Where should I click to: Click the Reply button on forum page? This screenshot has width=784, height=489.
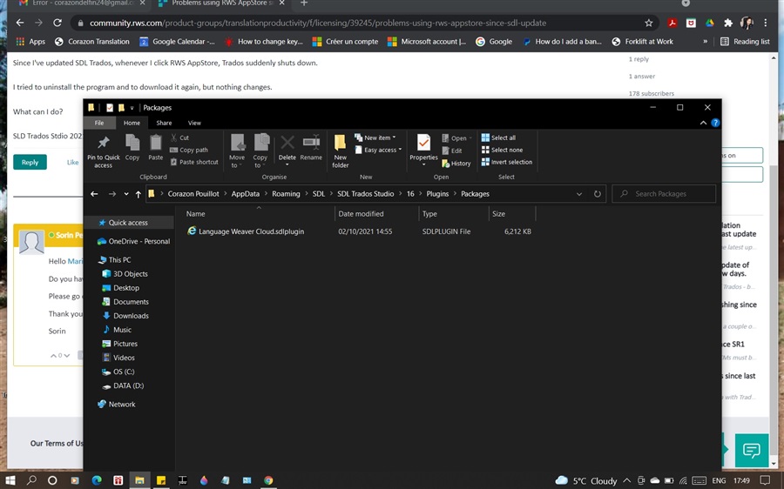click(x=30, y=163)
